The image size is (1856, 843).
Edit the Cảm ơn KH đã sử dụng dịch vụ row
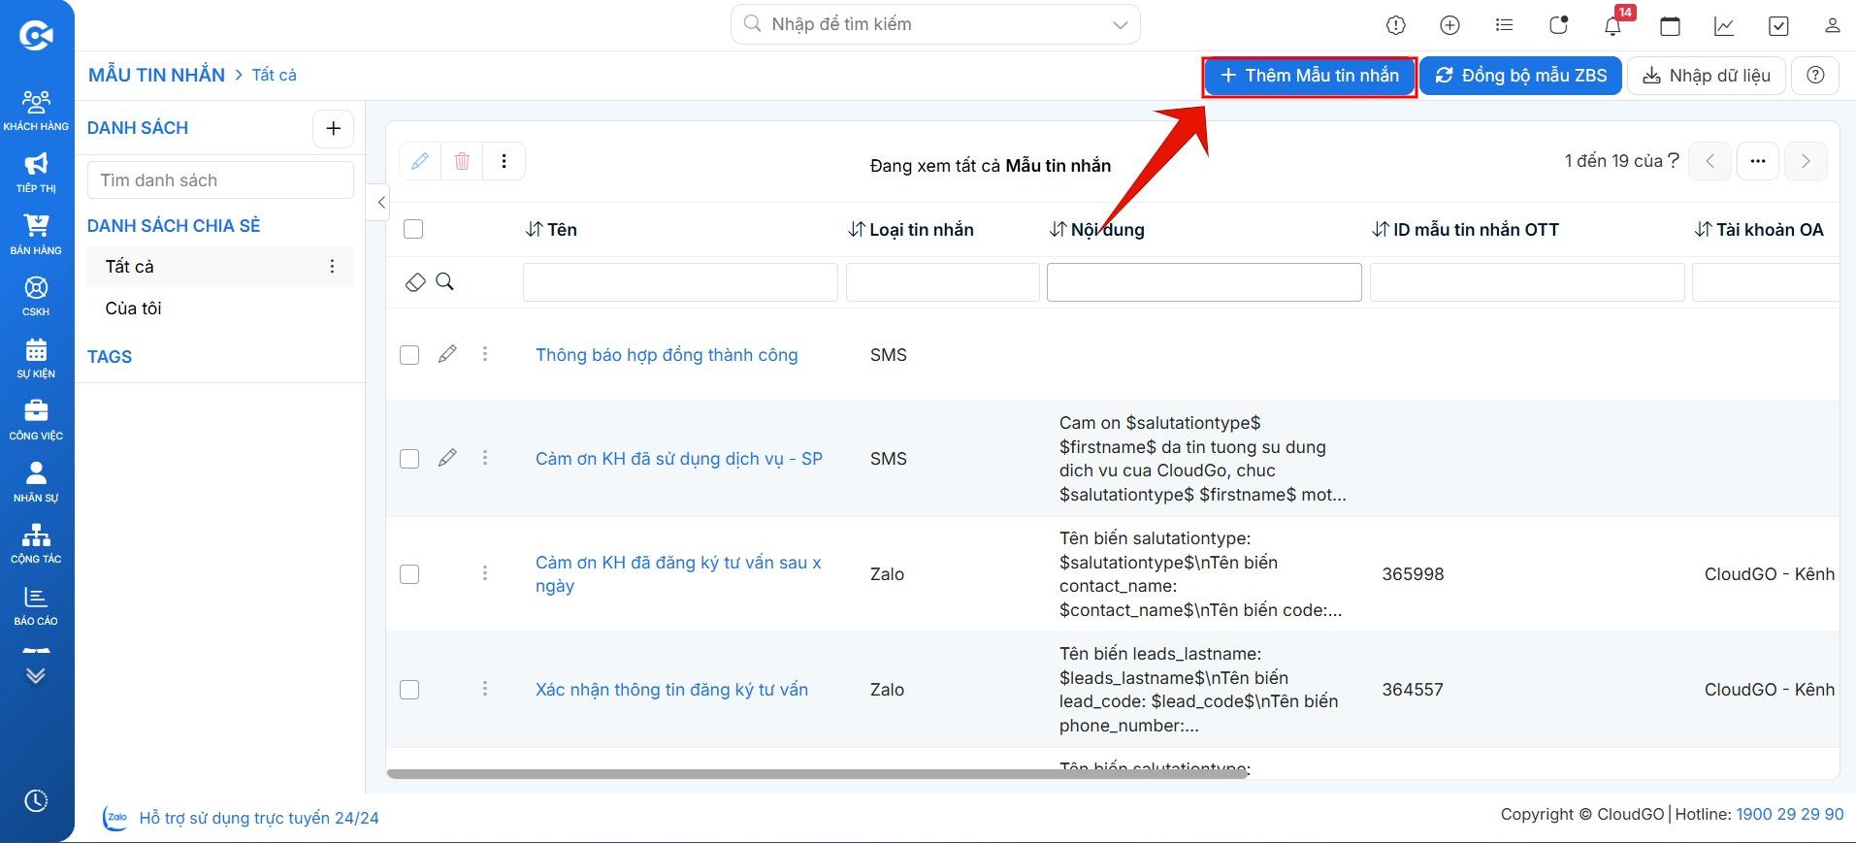pos(447,458)
